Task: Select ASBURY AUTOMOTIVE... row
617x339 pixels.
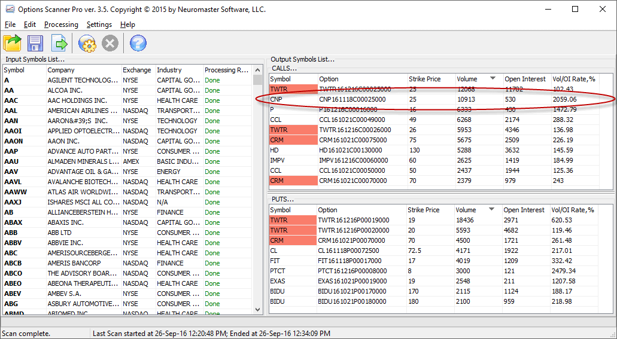Action: coord(128,304)
